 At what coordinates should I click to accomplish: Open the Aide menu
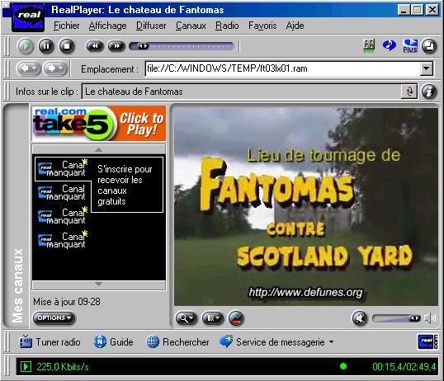[x=295, y=26]
